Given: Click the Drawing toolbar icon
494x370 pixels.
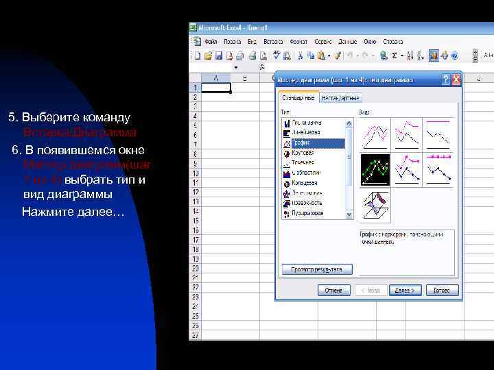Looking at the screenshot, I should pos(444,56).
